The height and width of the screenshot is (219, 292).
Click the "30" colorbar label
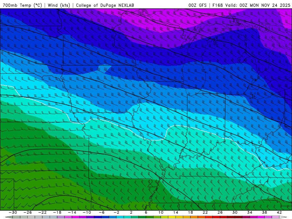tap(235, 212)
